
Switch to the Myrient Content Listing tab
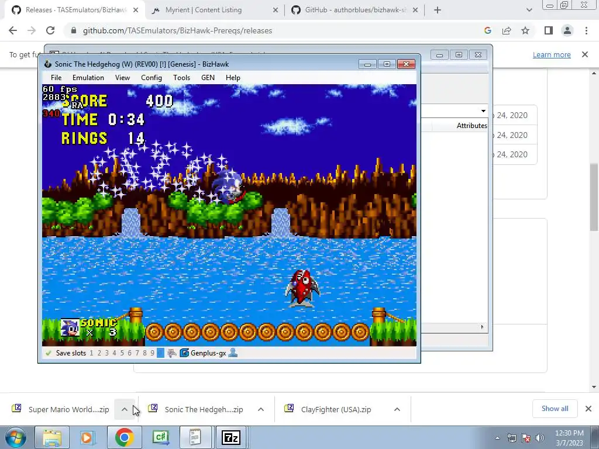204,10
